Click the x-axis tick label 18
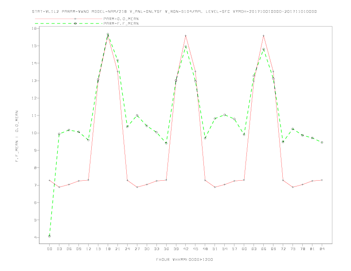The width and height of the screenshot is (351, 271). 108,249
